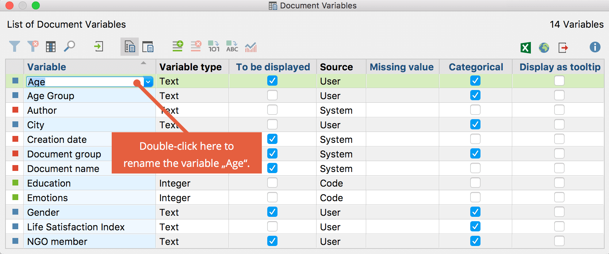Click the Missing value cell of Gender
The height and width of the screenshot is (254, 609).
coord(402,212)
